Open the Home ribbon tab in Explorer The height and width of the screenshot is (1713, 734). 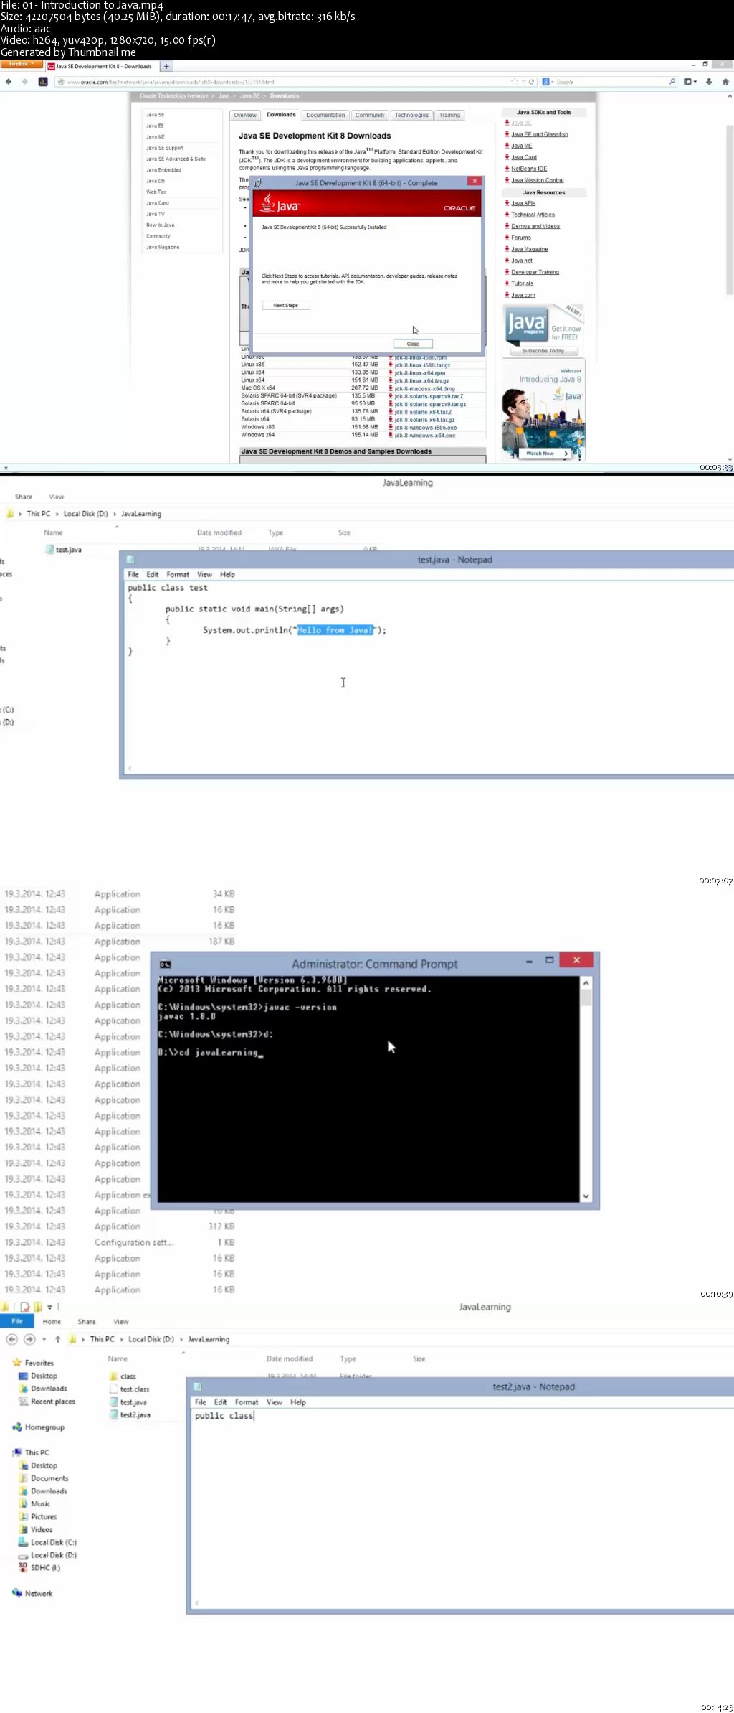coord(52,1322)
